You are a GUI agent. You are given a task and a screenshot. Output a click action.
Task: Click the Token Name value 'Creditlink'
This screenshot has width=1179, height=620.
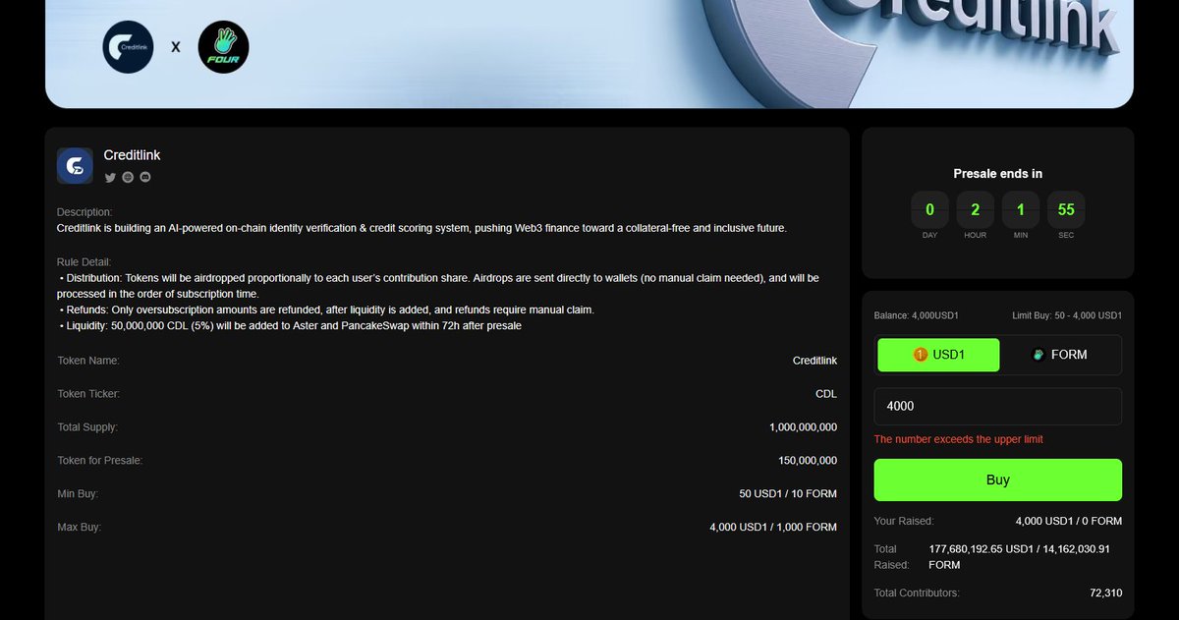click(814, 361)
